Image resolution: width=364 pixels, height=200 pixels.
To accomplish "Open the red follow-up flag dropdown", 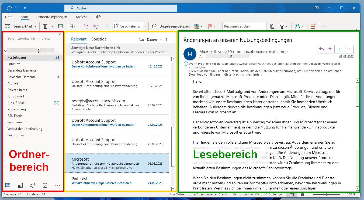I will (212, 26).
